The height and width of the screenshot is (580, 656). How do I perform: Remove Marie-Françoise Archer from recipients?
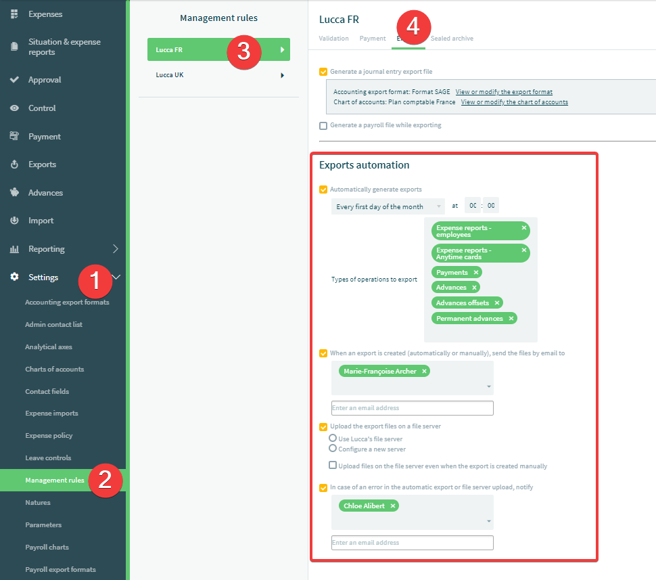424,372
